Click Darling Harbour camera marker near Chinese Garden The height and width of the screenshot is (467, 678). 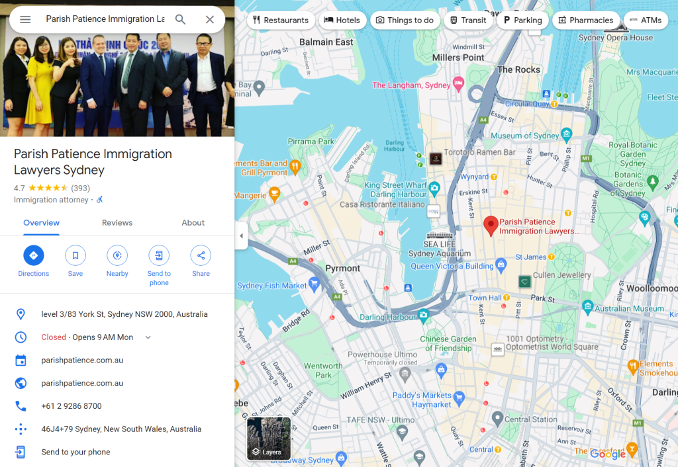point(423,316)
